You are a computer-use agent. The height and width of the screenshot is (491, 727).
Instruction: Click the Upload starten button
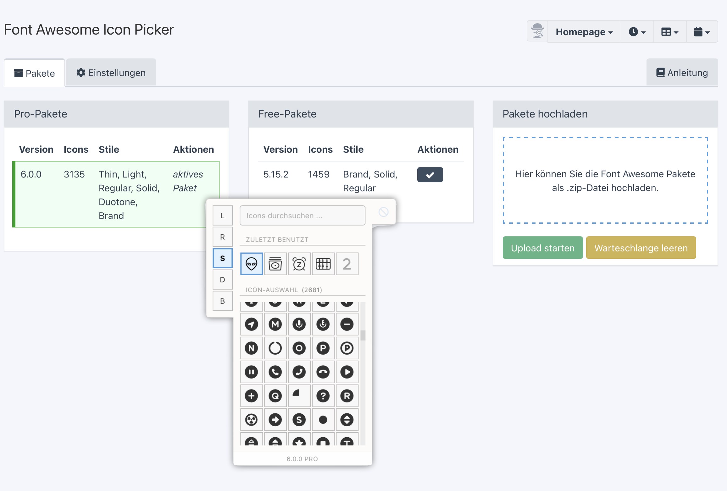point(543,248)
